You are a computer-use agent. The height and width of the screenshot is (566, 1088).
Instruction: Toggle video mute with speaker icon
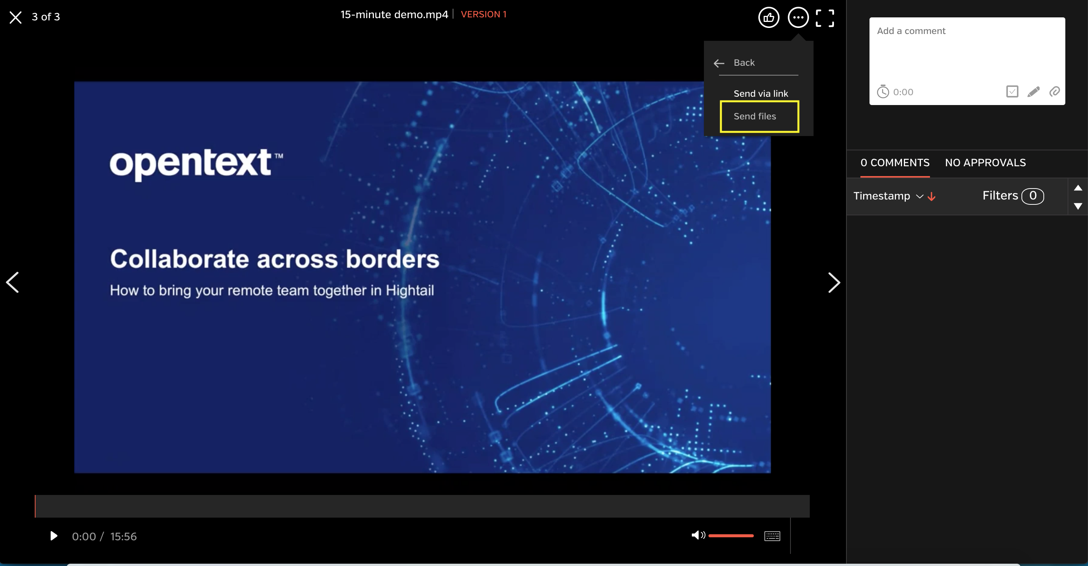(x=698, y=536)
